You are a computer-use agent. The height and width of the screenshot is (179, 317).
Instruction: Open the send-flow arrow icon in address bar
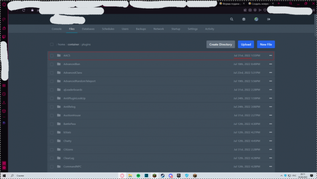click(260, 10)
